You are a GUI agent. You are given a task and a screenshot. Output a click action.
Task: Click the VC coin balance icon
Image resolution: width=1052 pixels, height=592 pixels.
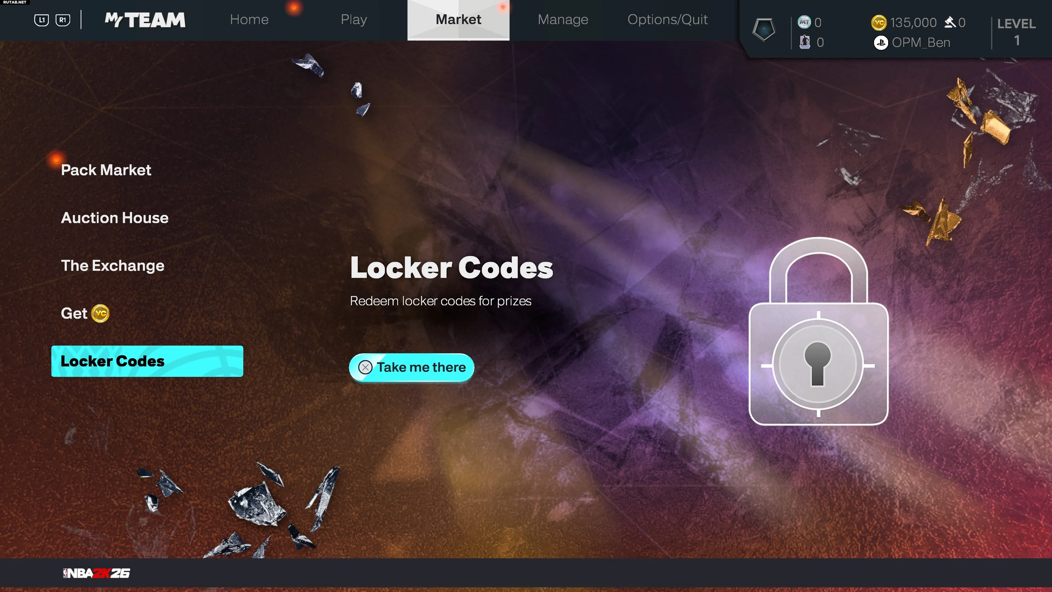pos(878,22)
